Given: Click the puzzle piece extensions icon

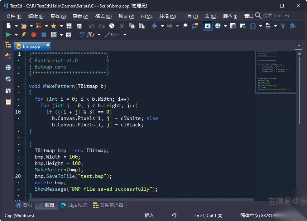Looking at the screenshot, I should pyautogui.click(x=293, y=26).
